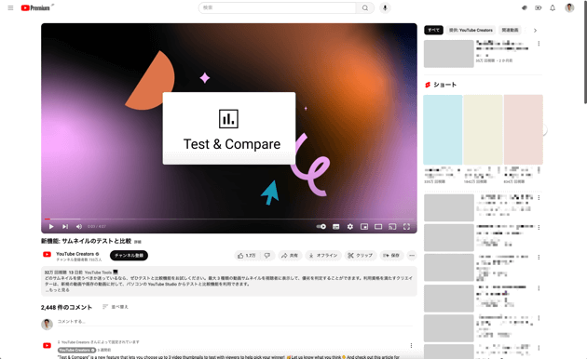Skip to the next video
The image size is (587, 359).
pos(65,226)
